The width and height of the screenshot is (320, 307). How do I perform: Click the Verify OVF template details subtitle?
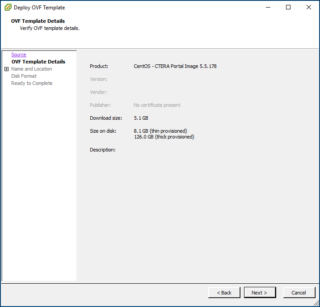(50, 28)
